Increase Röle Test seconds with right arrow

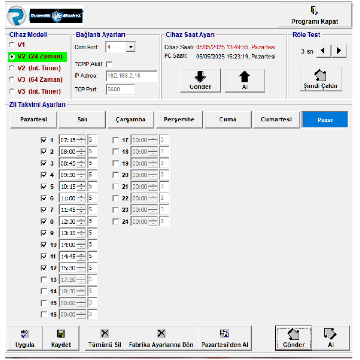pyautogui.click(x=339, y=51)
